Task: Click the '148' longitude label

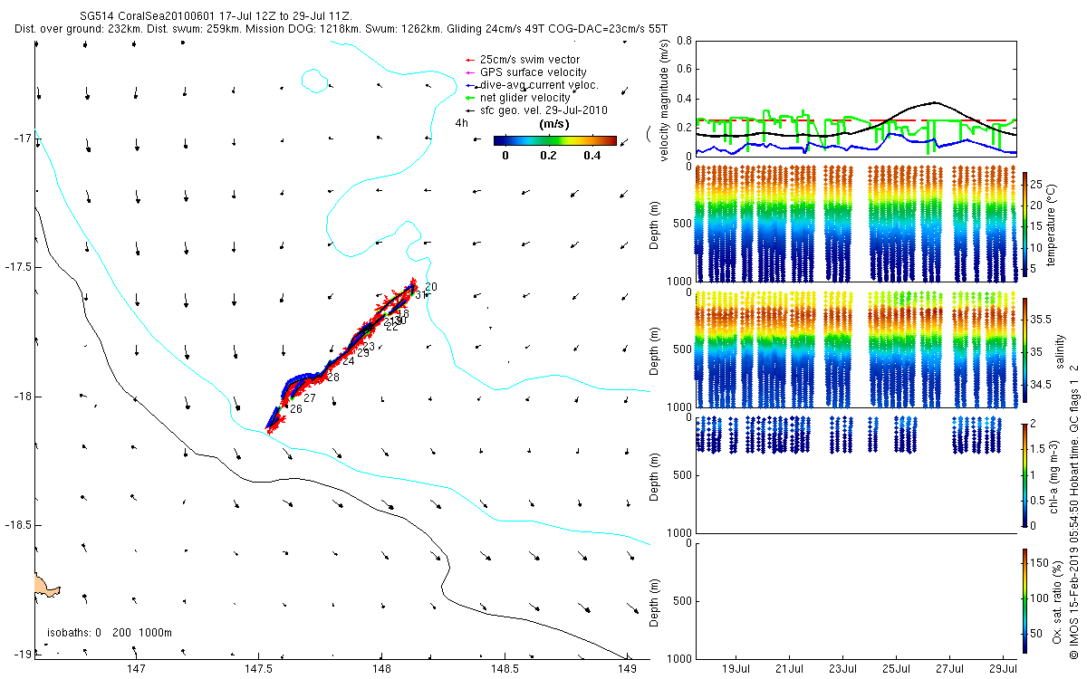Action: 380,669
